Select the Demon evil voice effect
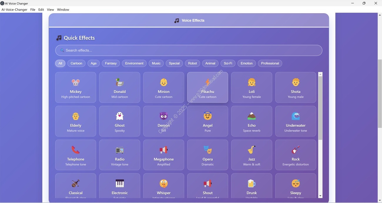This screenshot has height=203, width=382. coord(164,121)
